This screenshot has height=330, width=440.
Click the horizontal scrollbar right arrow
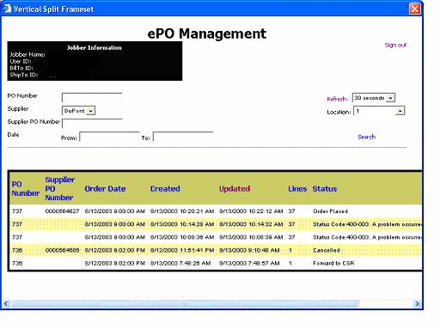coord(417,303)
